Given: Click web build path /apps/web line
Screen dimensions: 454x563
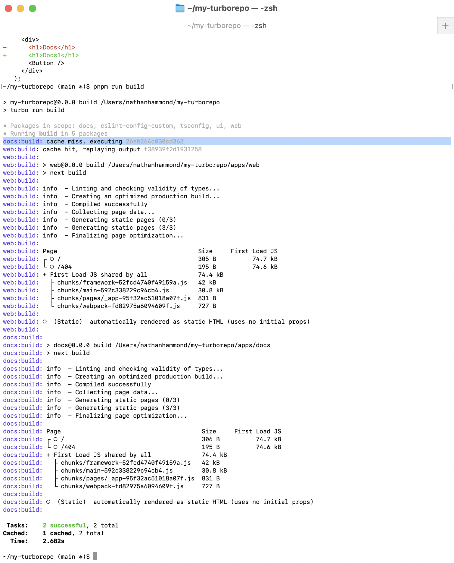Looking at the screenshot, I should pos(131,165).
